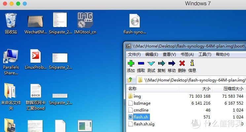Select the LinuxProb... PDF icon
The height and width of the screenshot is (132, 246).
[x=35, y=59]
